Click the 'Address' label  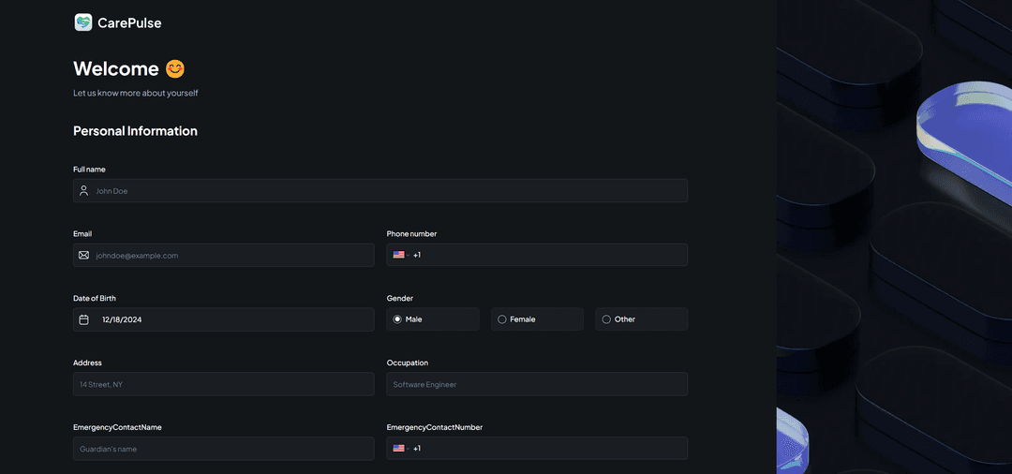point(87,363)
